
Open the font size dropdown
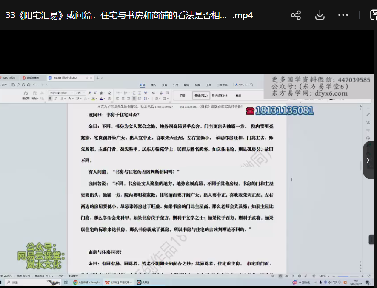click(80, 93)
